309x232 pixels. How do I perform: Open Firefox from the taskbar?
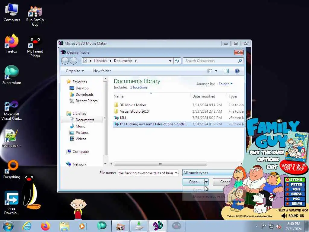(x=45, y=226)
